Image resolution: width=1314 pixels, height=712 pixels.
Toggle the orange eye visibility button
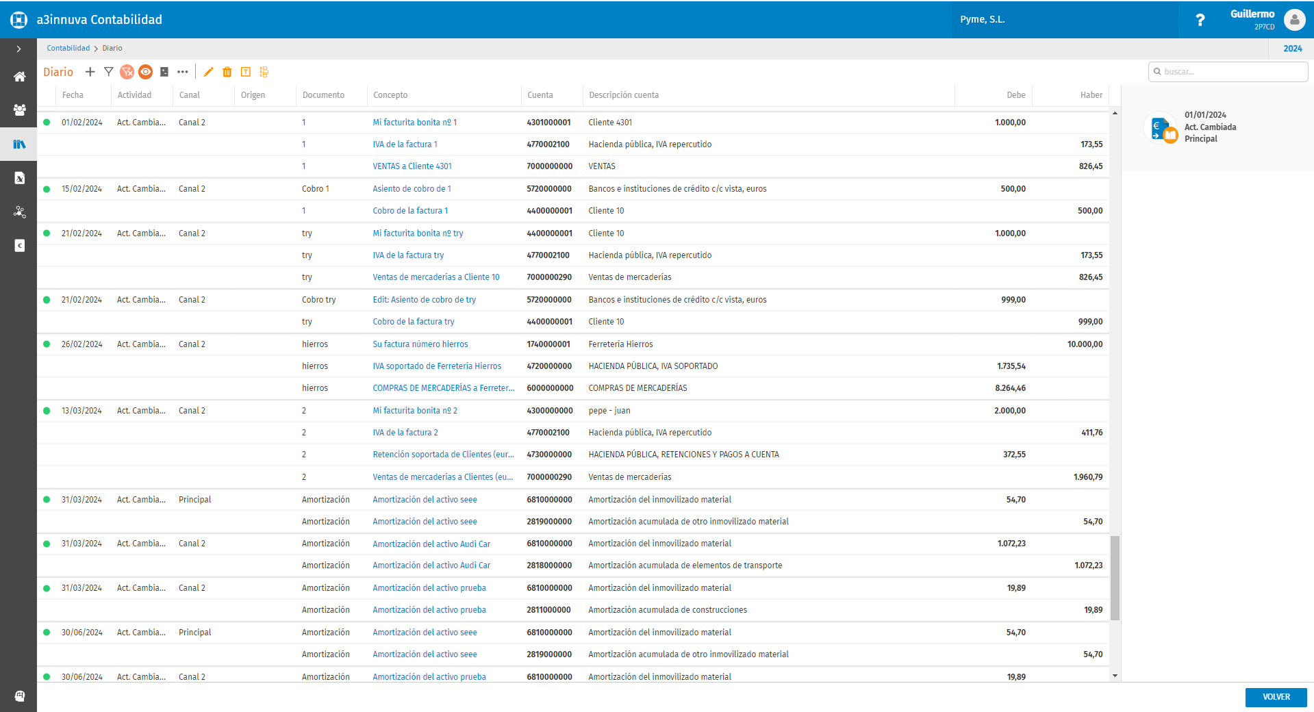tap(145, 72)
